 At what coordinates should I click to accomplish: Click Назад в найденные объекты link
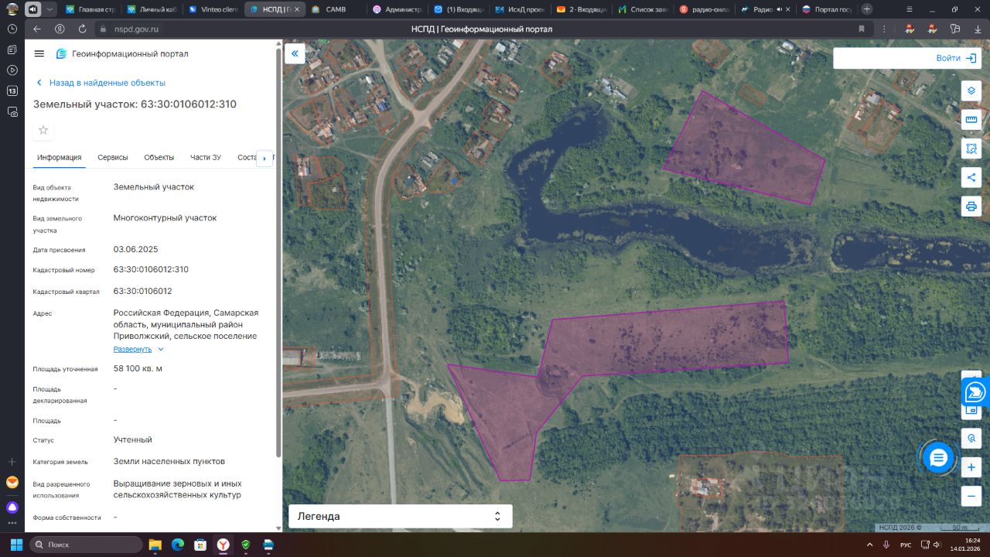pos(101,83)
